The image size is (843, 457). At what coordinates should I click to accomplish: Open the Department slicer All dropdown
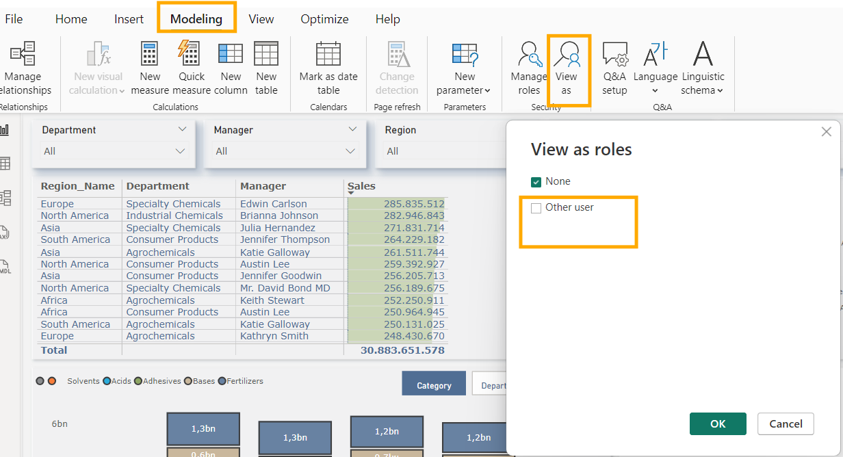coord(114,151)
